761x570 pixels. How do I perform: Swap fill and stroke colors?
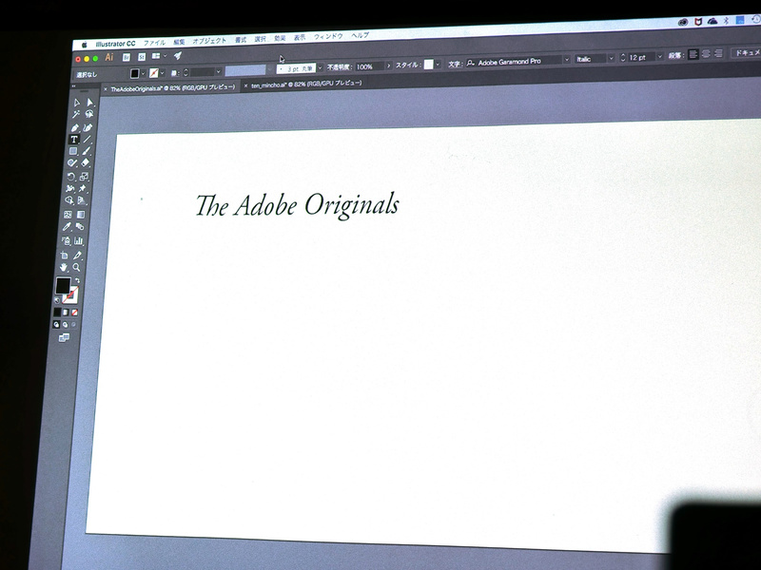click(77, 280)
